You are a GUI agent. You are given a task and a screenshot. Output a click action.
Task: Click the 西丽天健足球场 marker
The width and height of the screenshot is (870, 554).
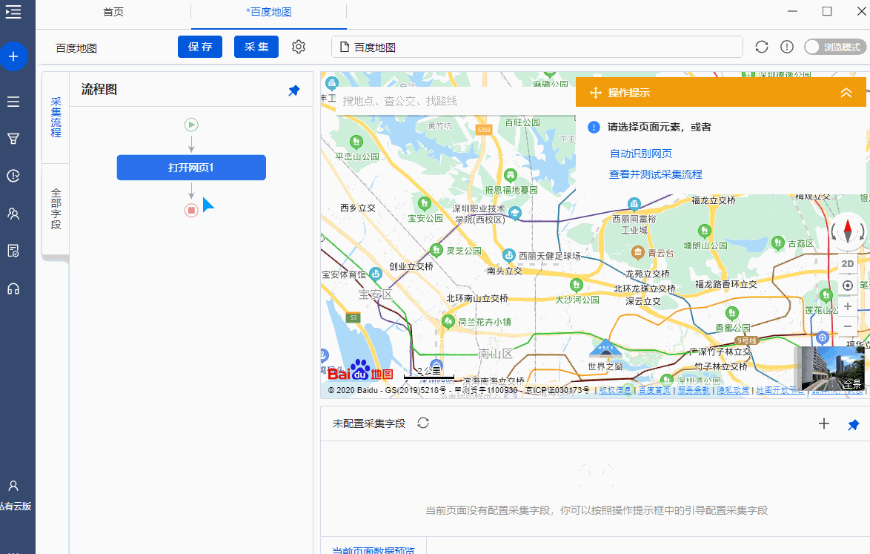(509, 255)
